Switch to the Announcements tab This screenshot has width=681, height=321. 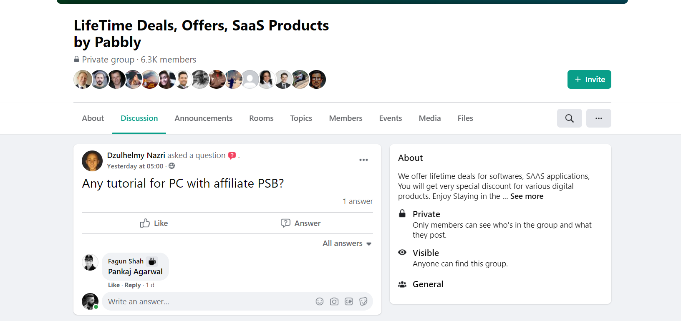[x=203, y=118]
